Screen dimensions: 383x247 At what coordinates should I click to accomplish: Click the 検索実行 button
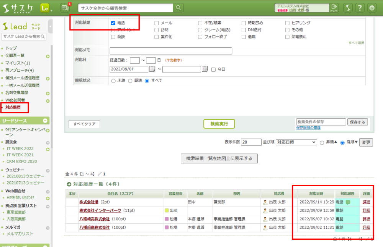point(219,124)
